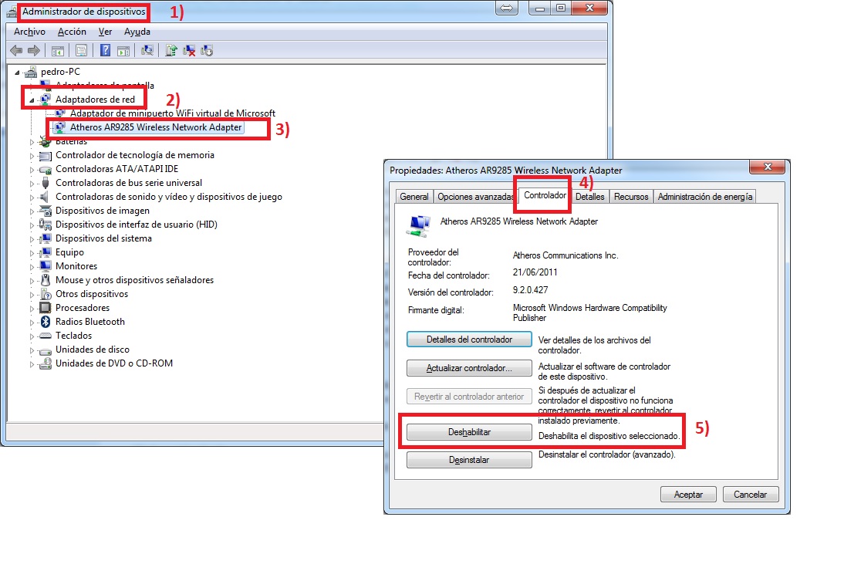The width and height of the screenshot is (844, 581).
Task: Click the Forward arrow in the toolbar
Action: tap(34, 51)
